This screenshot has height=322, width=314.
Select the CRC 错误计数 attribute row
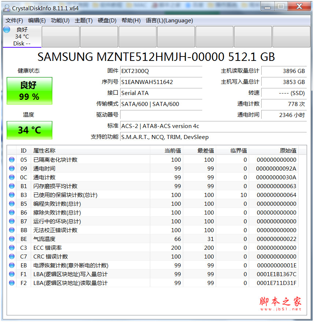pos(153,256)
